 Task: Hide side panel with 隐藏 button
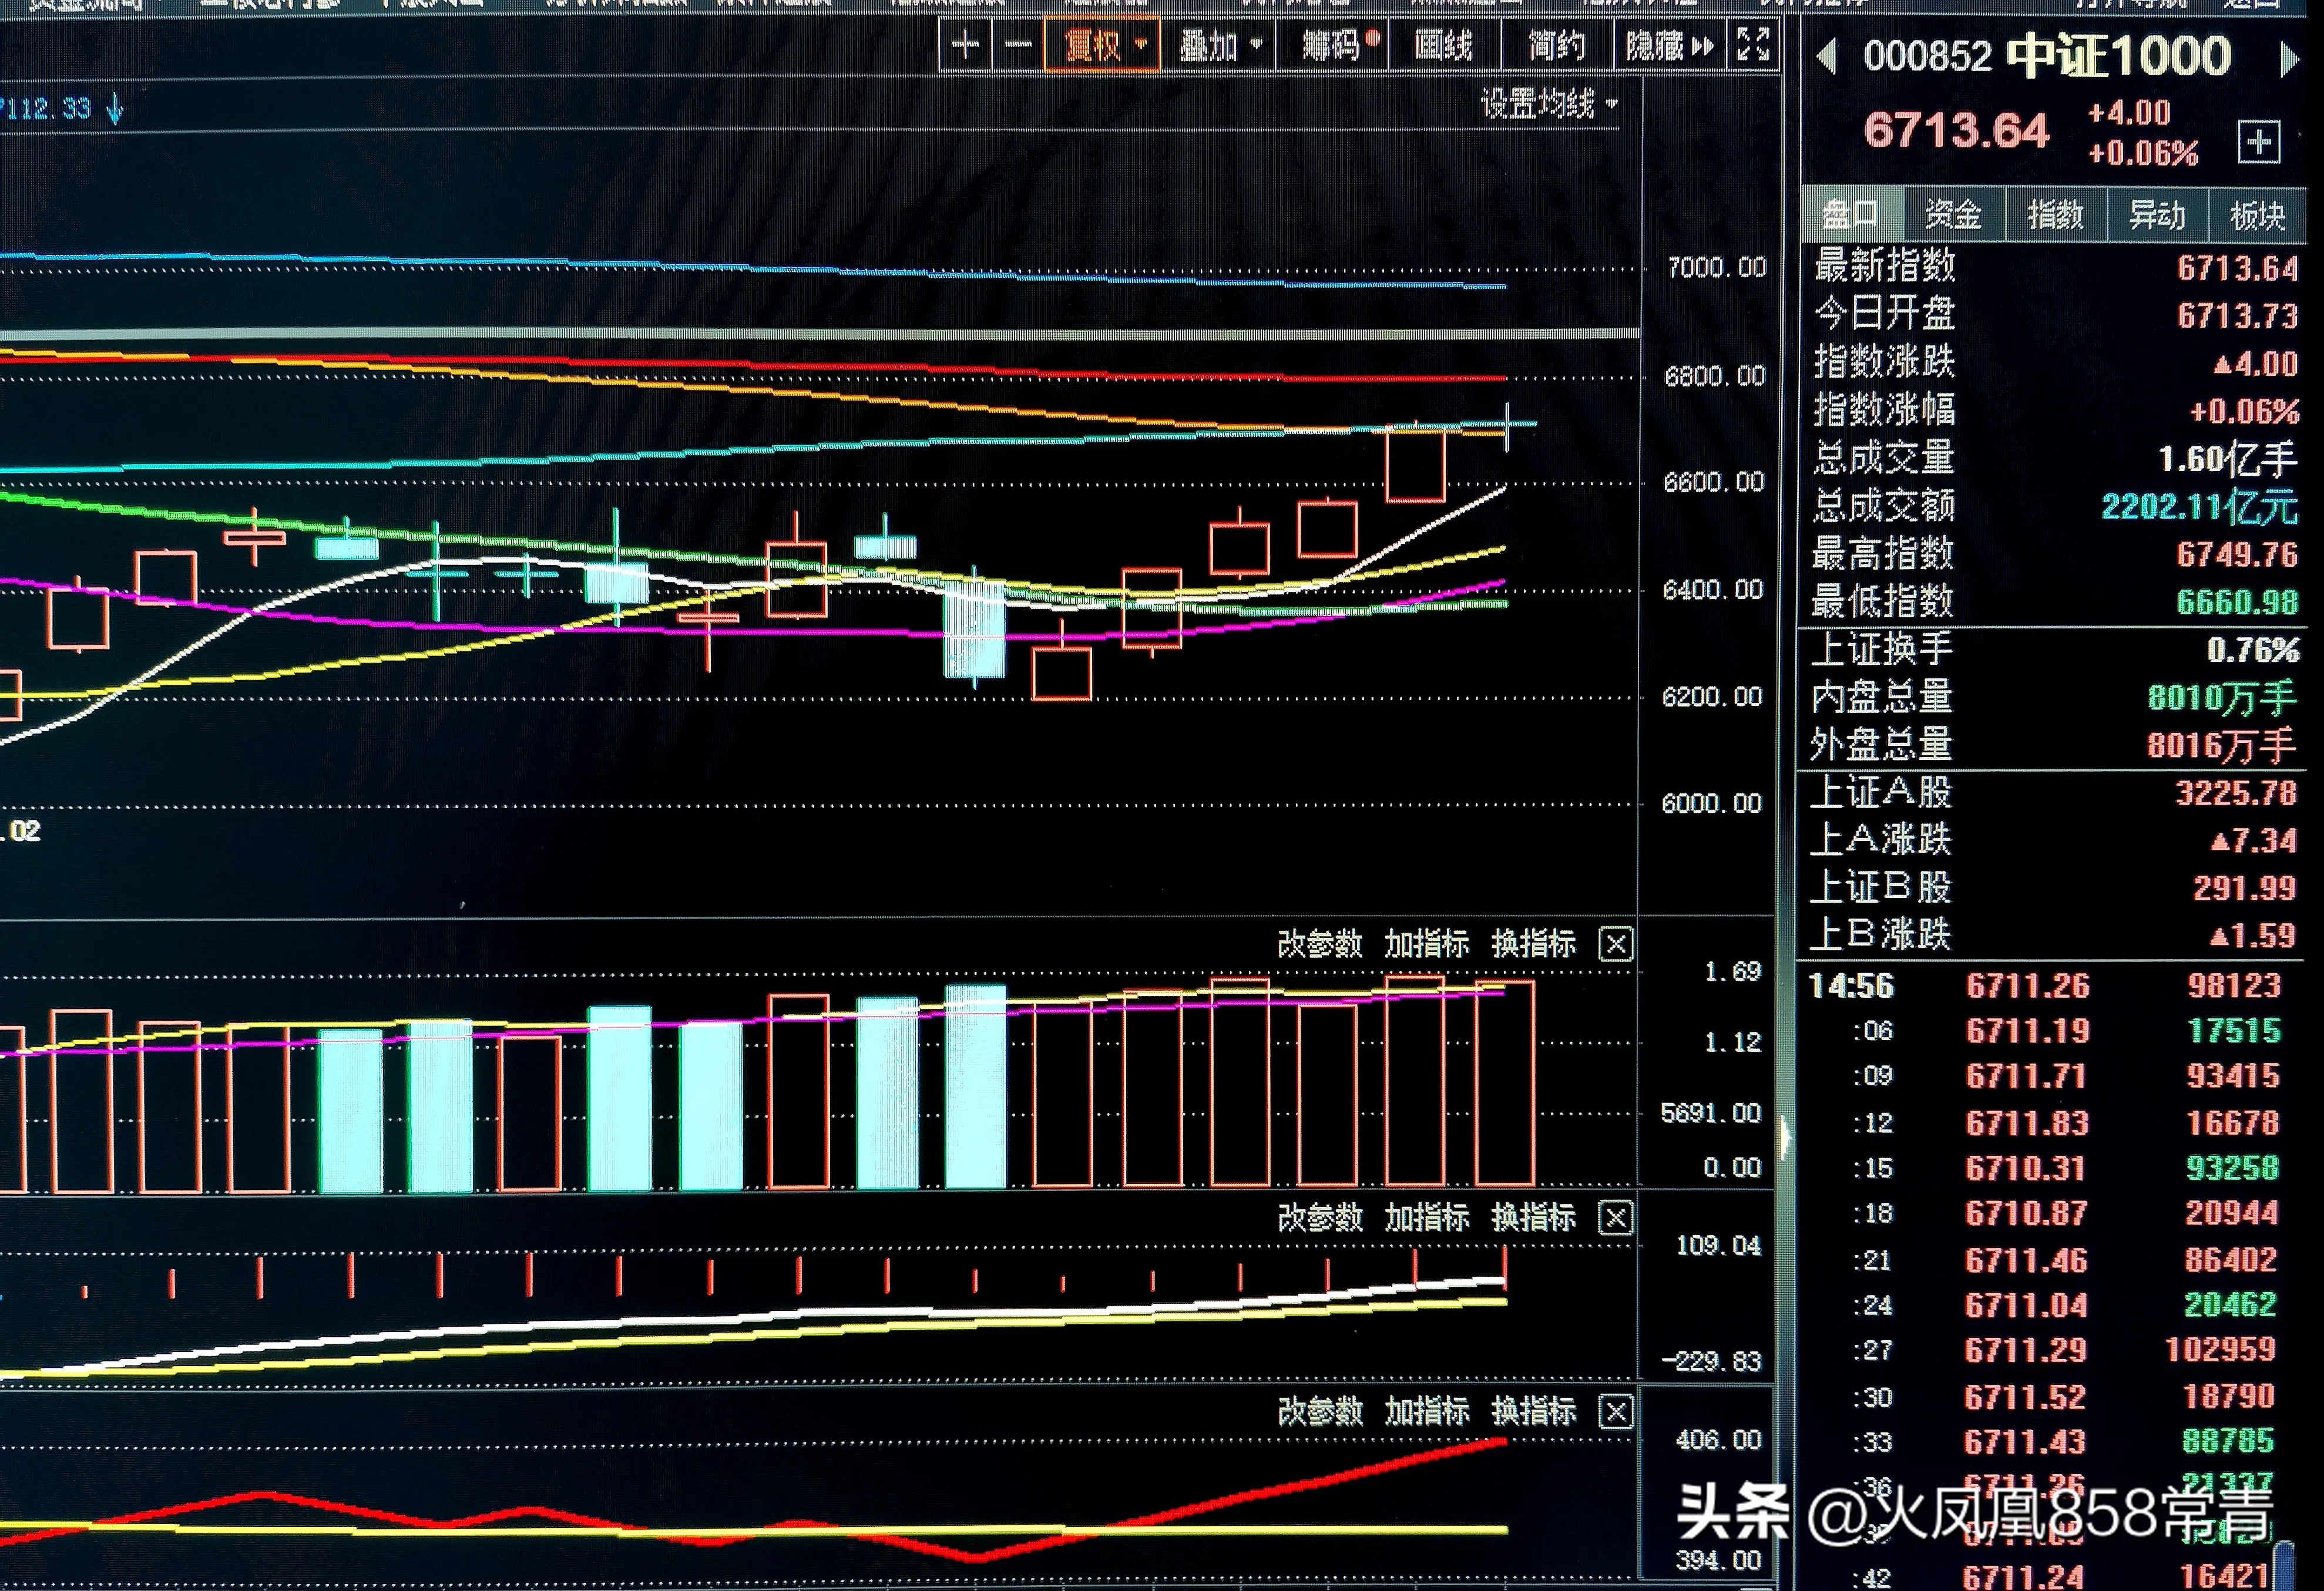[x=1669, y=46]
